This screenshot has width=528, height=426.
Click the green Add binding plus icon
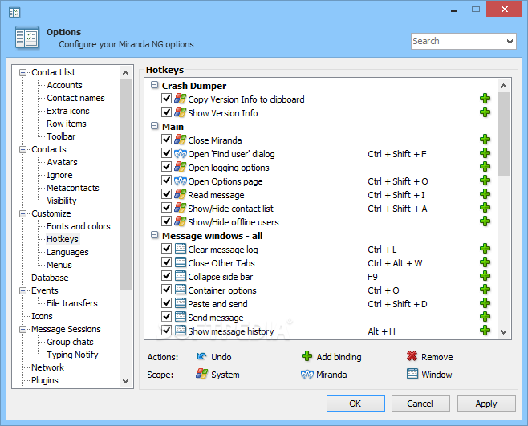pyautogui.click(x=307, y=356)
